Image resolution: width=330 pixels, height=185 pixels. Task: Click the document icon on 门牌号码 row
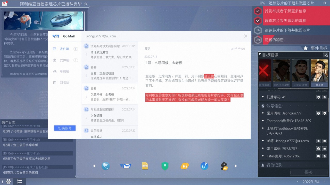click(x=325, y=97)
